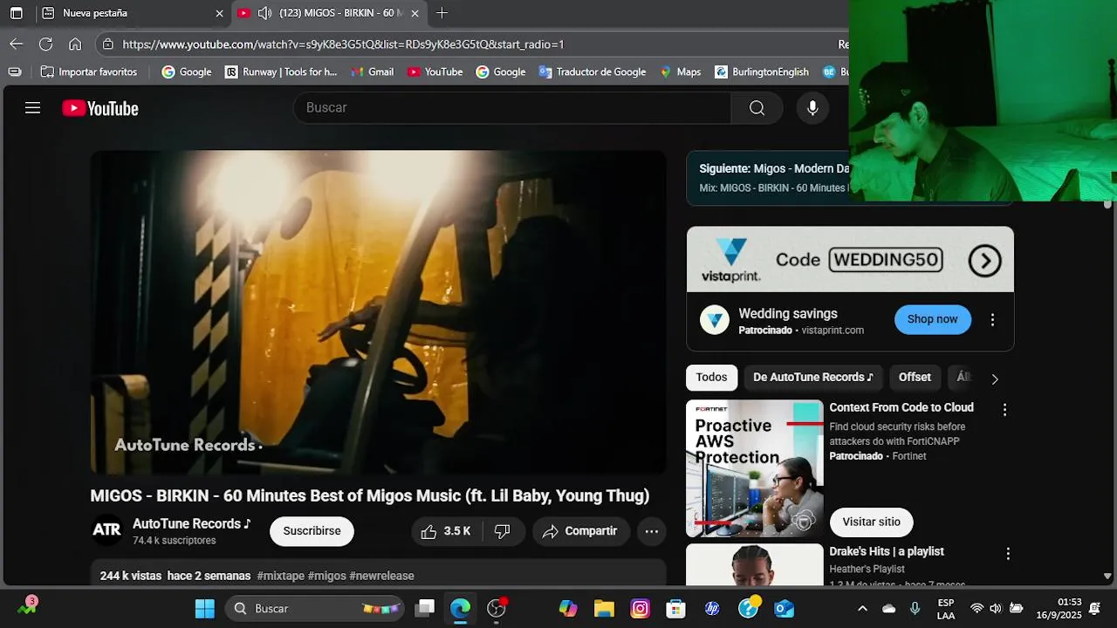This screenshot has height=628, width=1117.
Task: Close the MIGOS - BIRKIN tab
Action: pos(415,13)
